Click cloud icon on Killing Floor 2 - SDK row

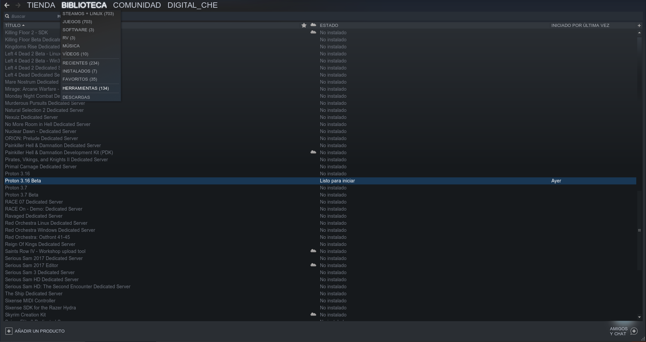click(x=313, y=32)
